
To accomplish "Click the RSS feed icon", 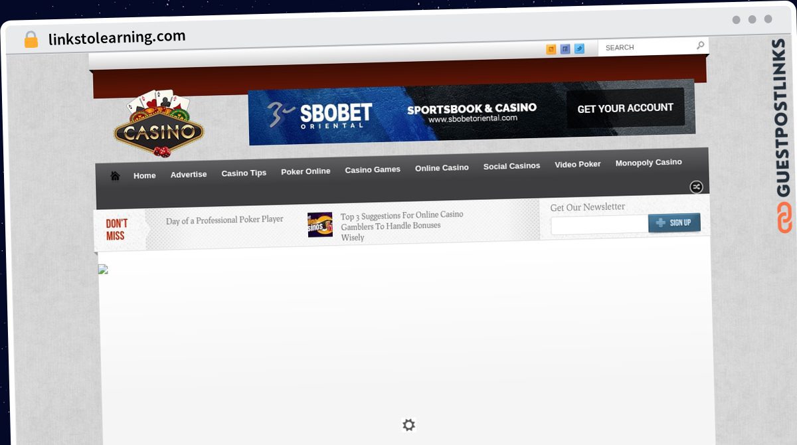I will [551, 49].
